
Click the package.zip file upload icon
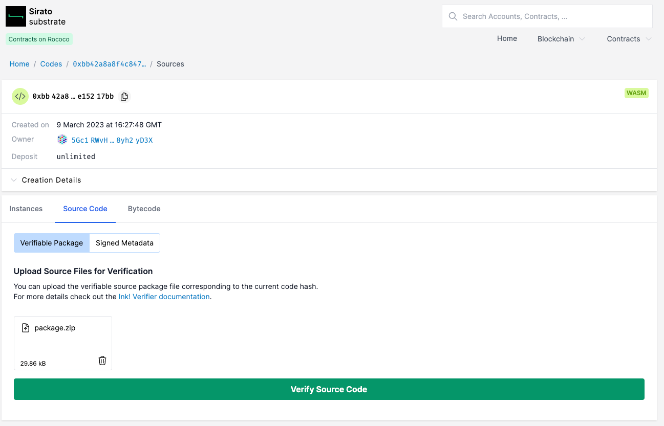26,328
